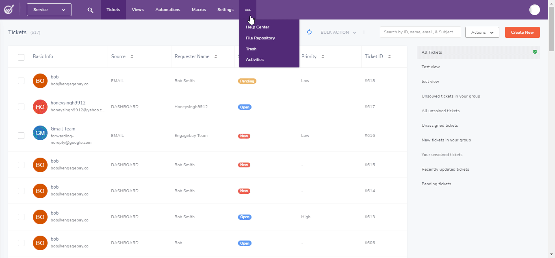Check the box for ticket #614
Viewport: 555px width, 258px height.
pyautogui.click(x=21, y=191)
